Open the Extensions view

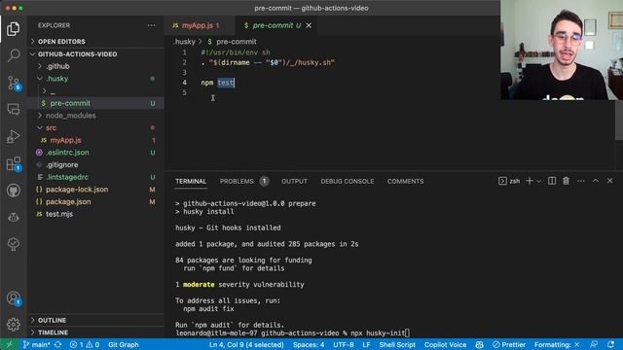(x=14, y=163)
